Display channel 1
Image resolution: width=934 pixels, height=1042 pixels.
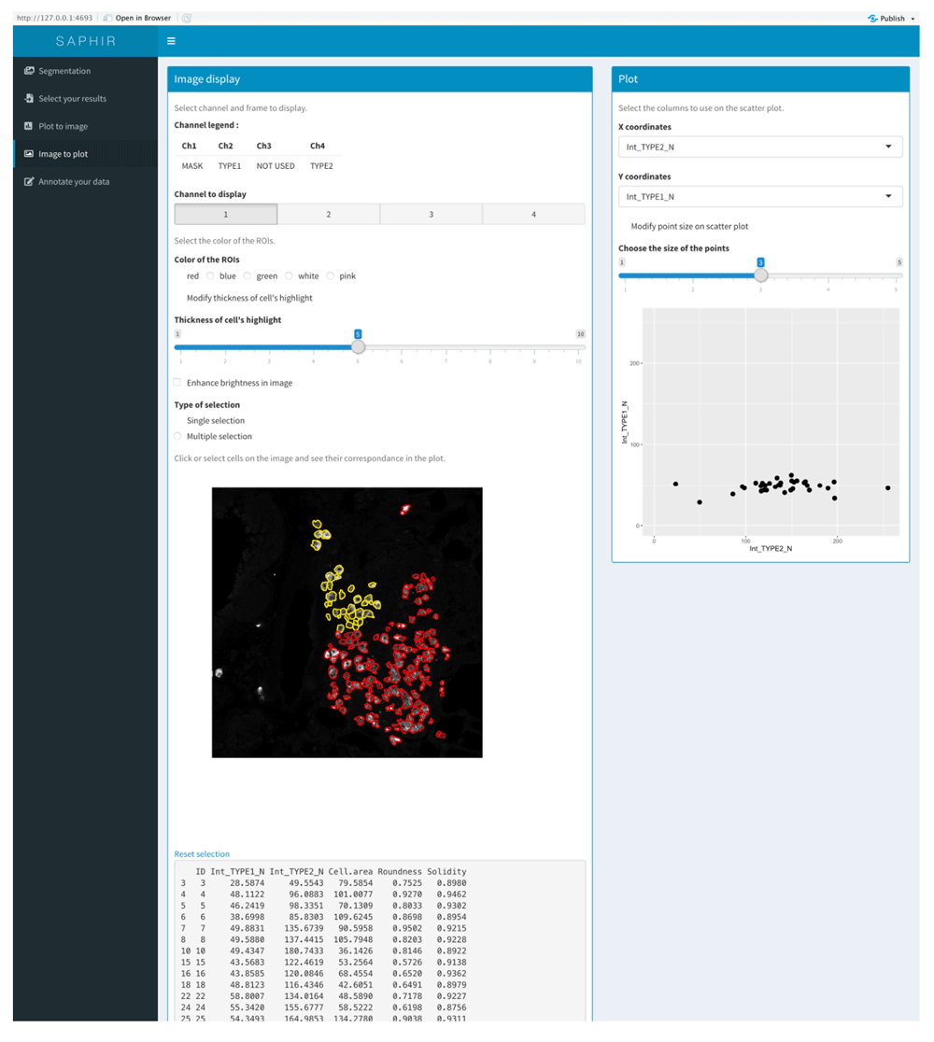(x=226, y=214)
